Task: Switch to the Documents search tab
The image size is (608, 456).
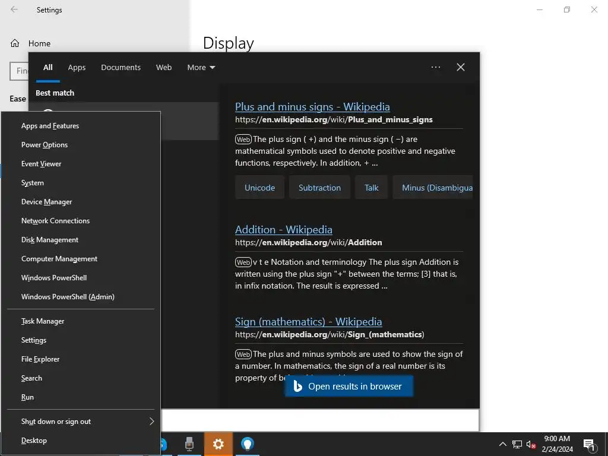Action: pos(121,68)
